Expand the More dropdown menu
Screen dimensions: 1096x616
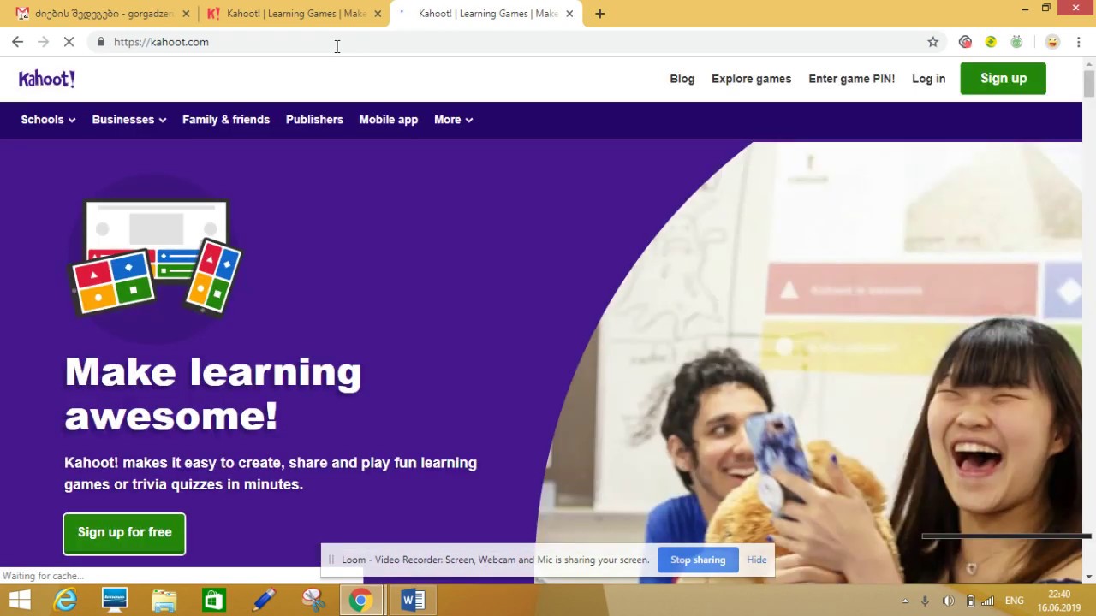[454, 120]
